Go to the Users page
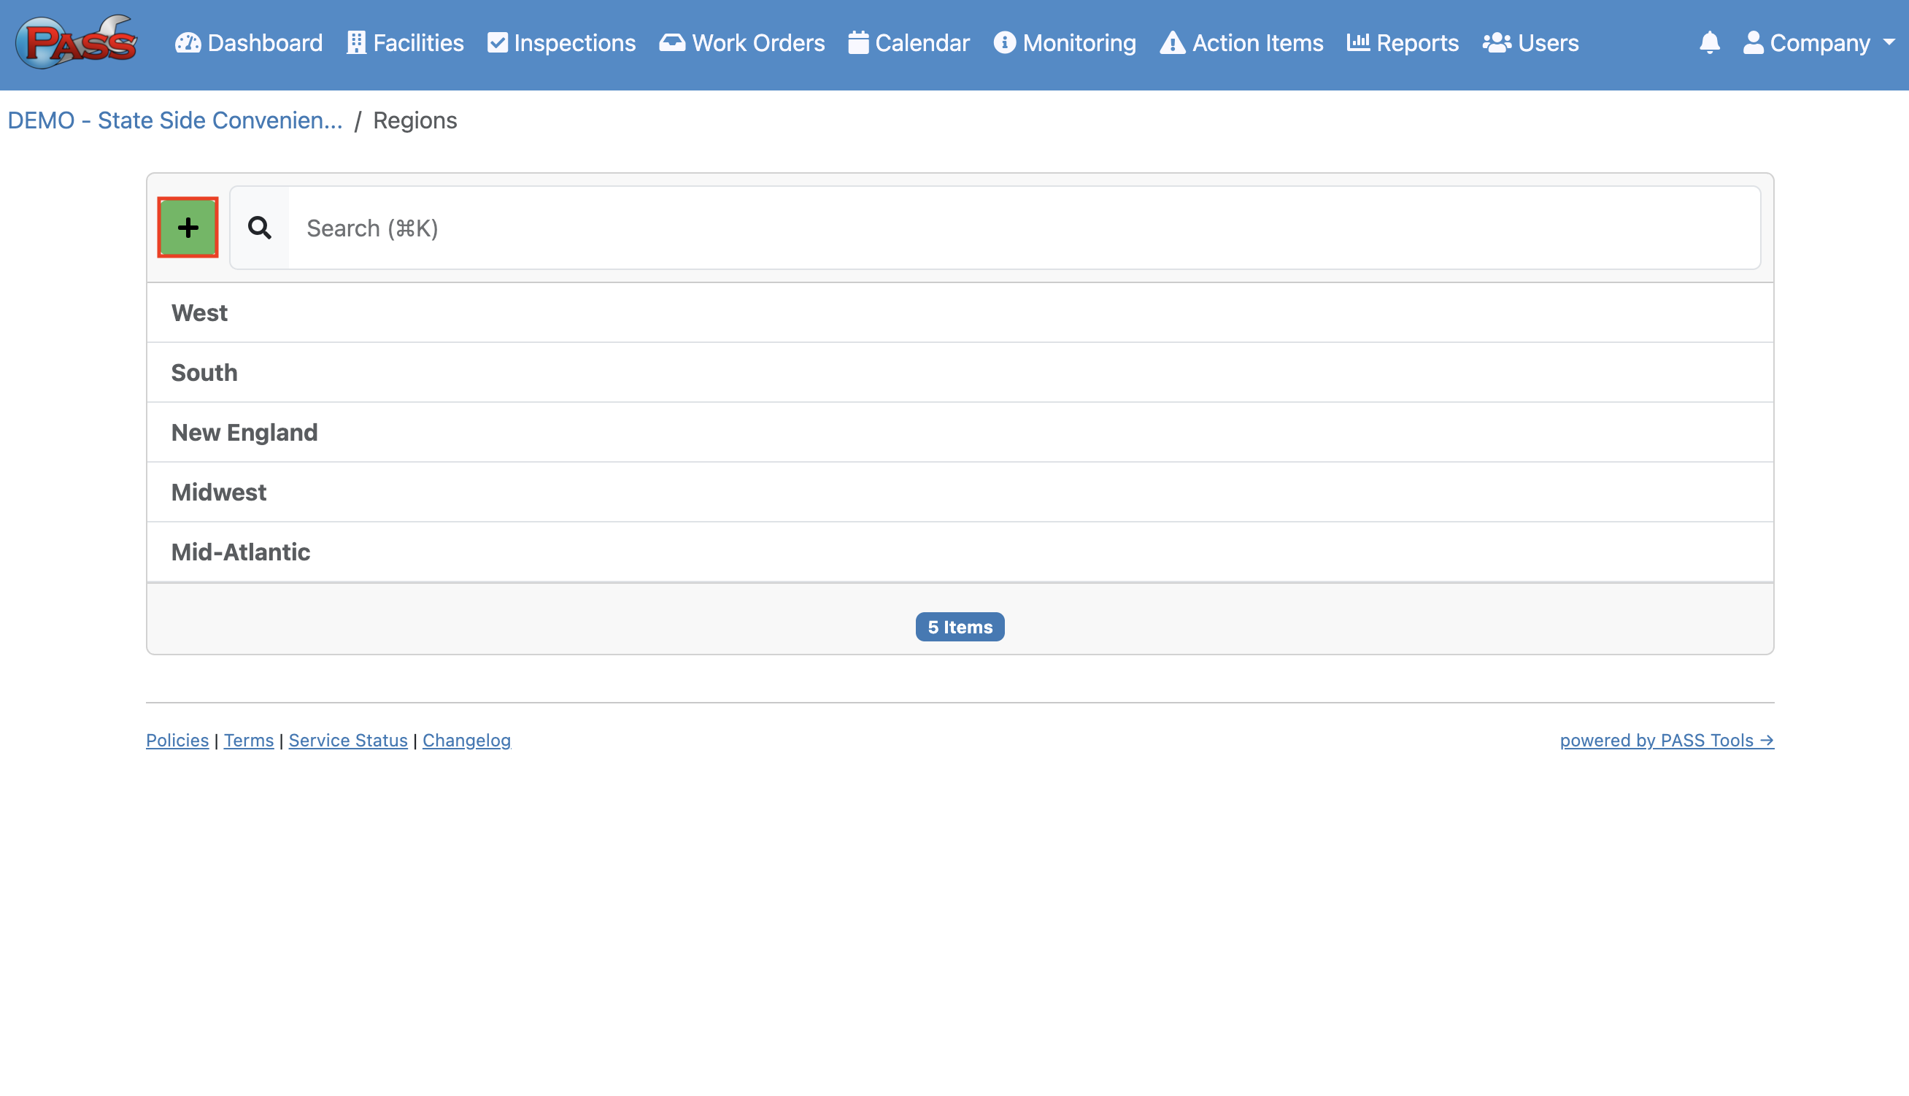Image resolution: width=1909 pixels, height=1096 pixels. click(1530, 43)
